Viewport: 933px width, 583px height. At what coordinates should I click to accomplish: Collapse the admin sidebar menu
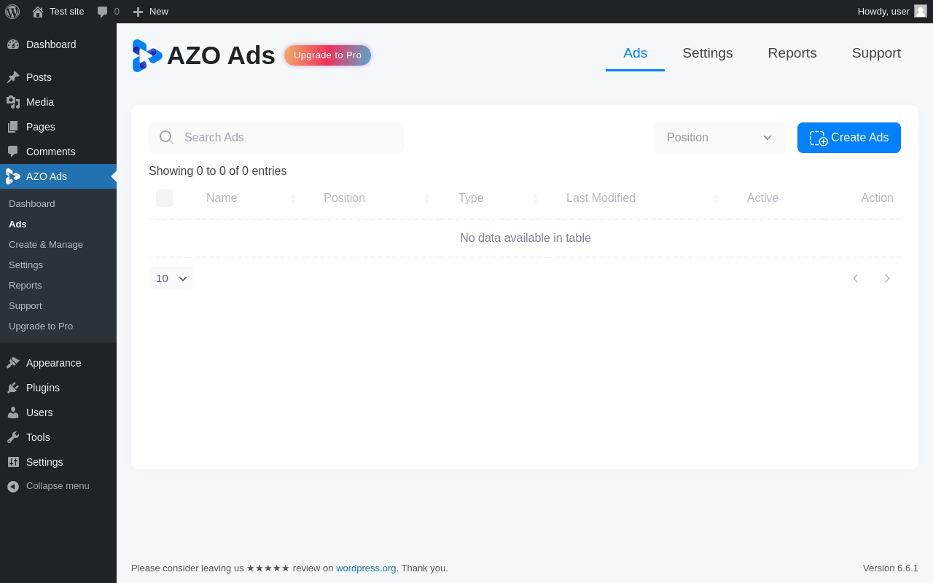click(x=48, y=486)
